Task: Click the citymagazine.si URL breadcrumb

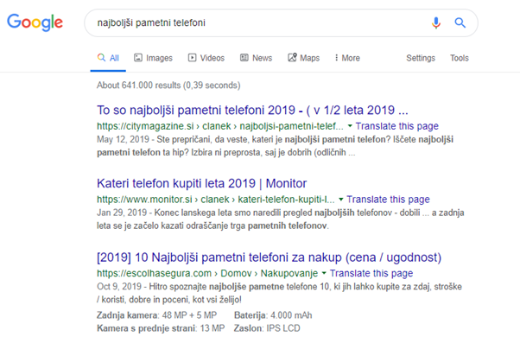Action: click(220, 126)
